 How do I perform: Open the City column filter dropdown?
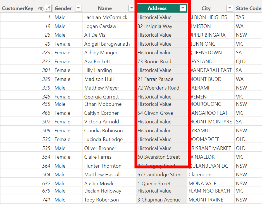230,8
